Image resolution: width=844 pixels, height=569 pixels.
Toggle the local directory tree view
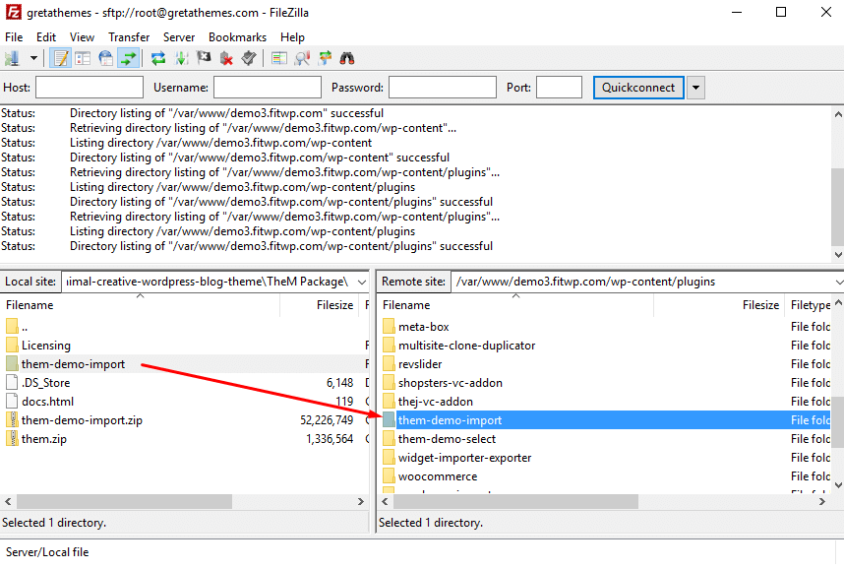(83, 58)
